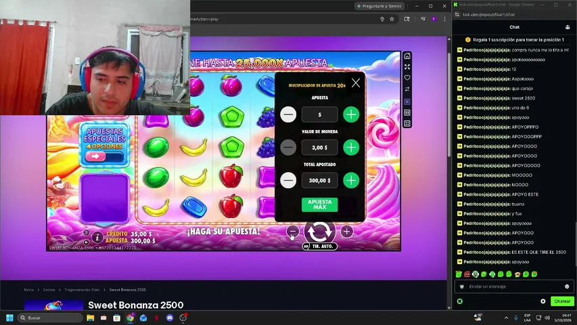The image size is (577, 325).
Task: Click the home icon in game sidebar
Action: click(x=407, y=56)
